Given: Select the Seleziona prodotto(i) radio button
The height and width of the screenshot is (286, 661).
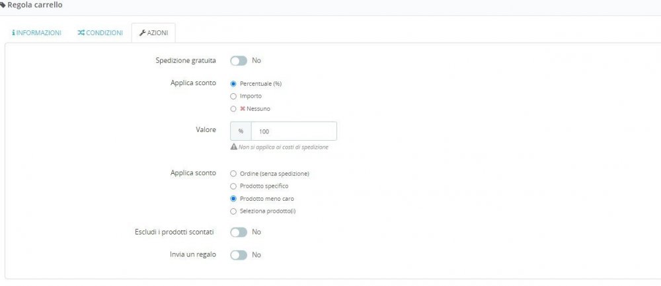Looking at the screenshot, I should click(233, 211).
